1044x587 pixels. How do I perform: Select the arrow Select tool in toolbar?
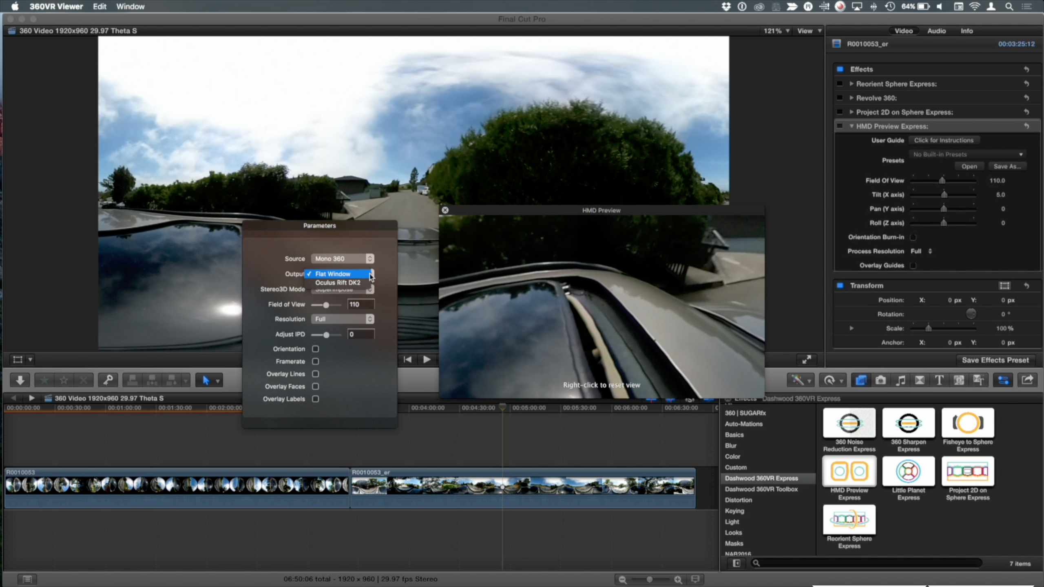(x=206, y=380)
